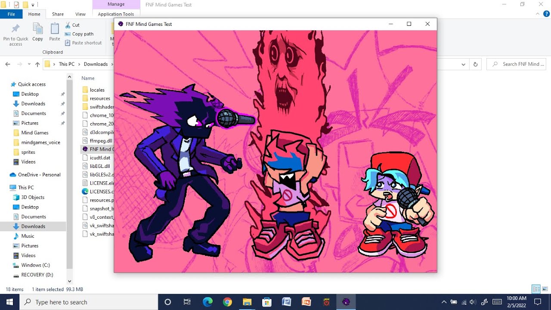Click Downloads in the address breadcrumb
This screenshot has width=551, height=310.
click(96, 64)
